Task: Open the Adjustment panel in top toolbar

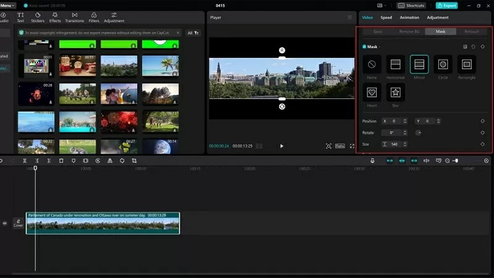Action: pyautogui.click(x=114, y=17)
